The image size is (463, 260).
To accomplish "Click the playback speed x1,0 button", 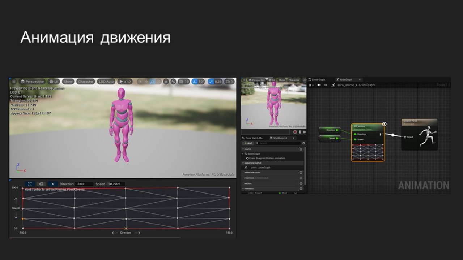I will (125, 82).
